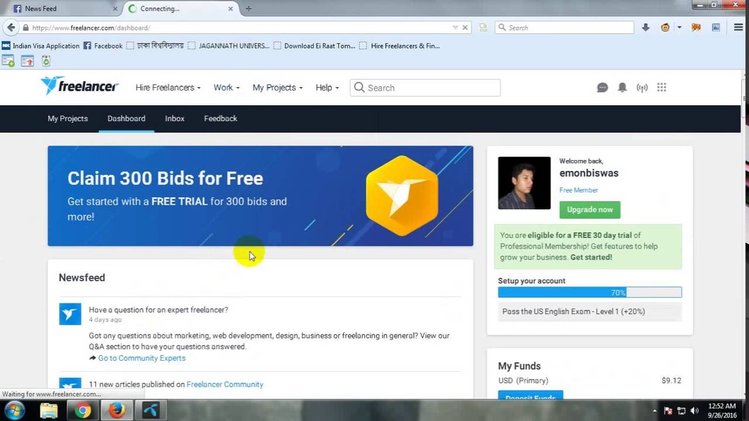This screenshot has width=749, height=421.
Task: Click the Get started! trial link
Action: [x=591, y=257]
